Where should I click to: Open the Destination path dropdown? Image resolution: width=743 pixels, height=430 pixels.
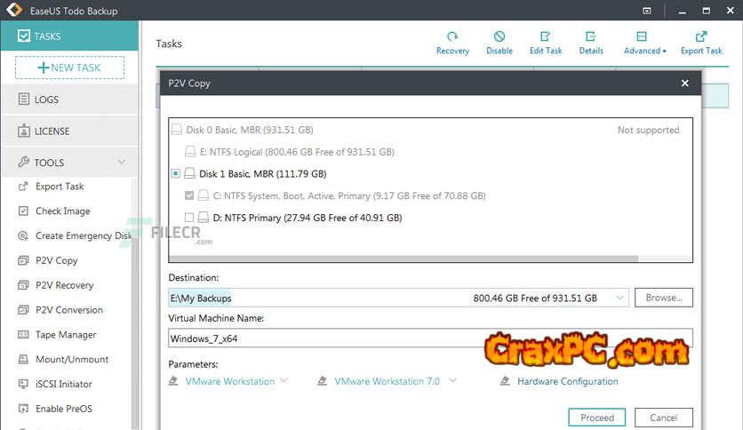pos(620,299)
